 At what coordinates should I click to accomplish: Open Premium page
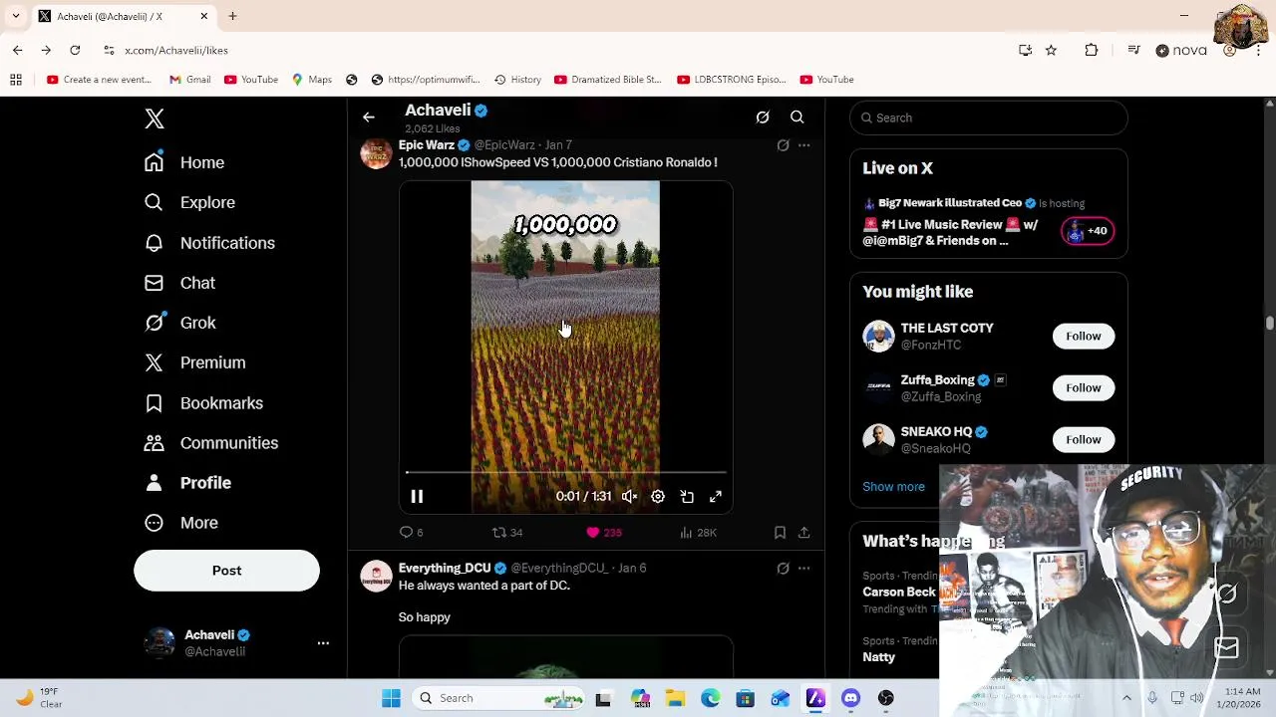194,362
